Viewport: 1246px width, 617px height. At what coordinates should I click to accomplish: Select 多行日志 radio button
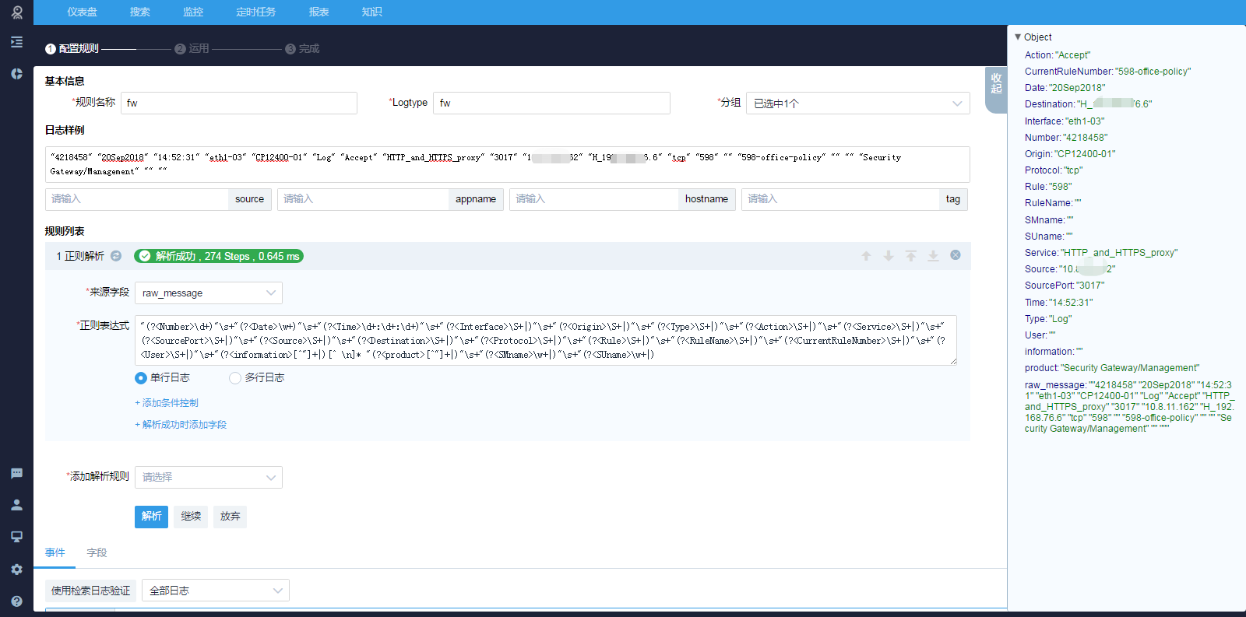235,378
